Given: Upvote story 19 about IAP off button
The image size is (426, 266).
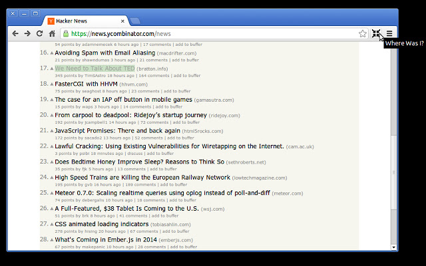Looking at the screenshot, I should [x=52, y=100].
